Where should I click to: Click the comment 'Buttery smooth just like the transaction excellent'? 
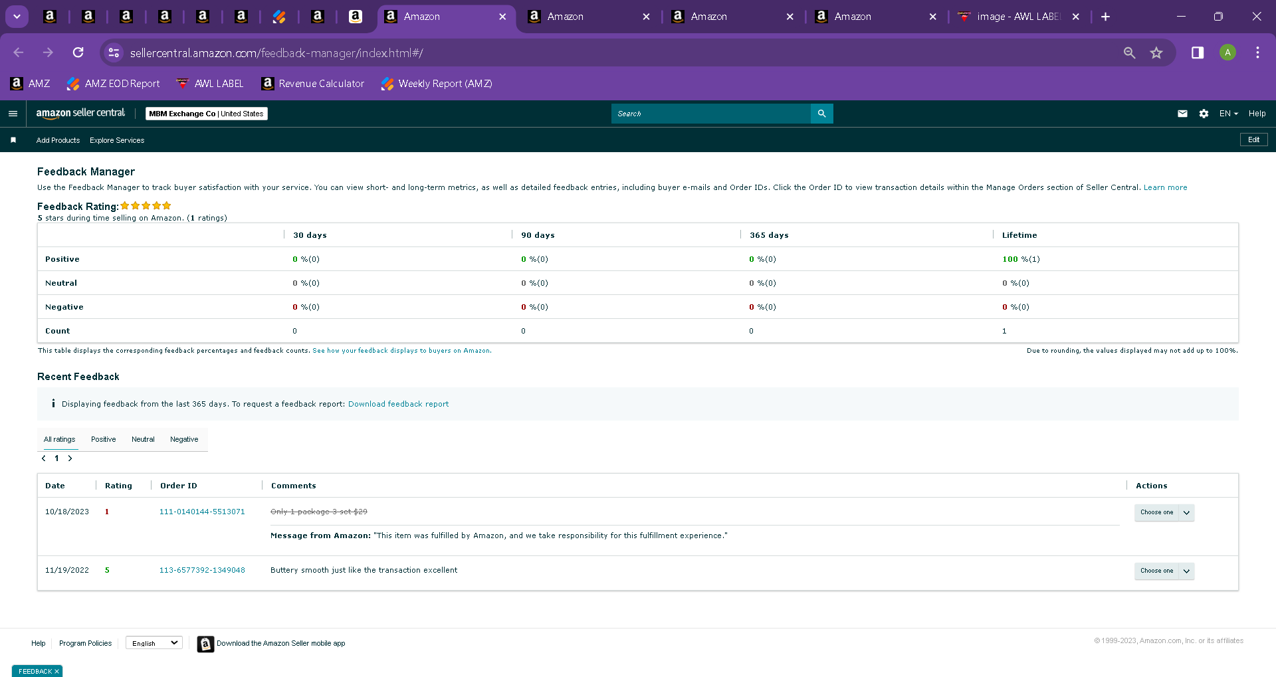pos(364,570)
